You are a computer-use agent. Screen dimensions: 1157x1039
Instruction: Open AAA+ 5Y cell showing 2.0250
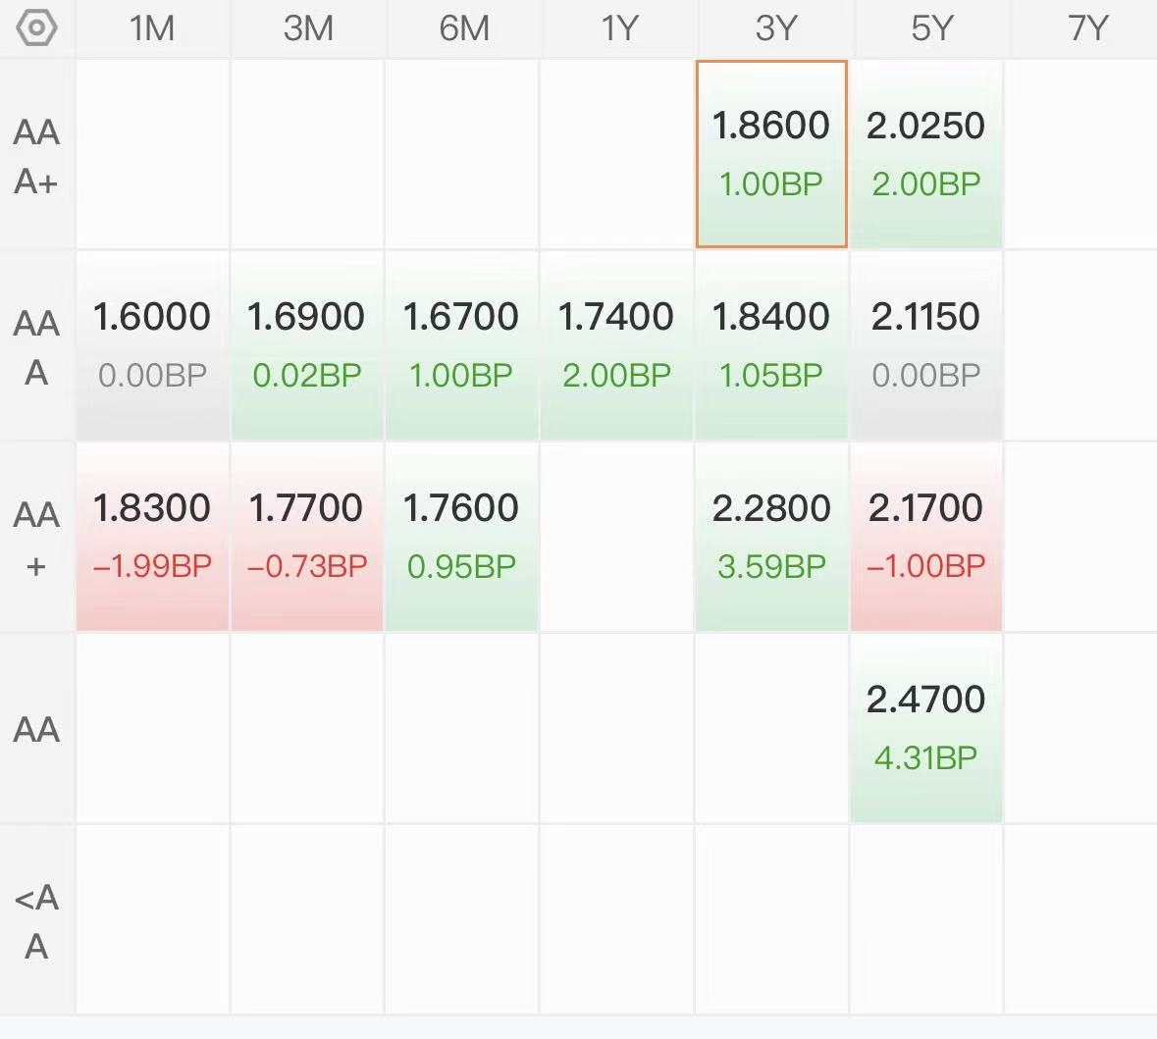926,154
